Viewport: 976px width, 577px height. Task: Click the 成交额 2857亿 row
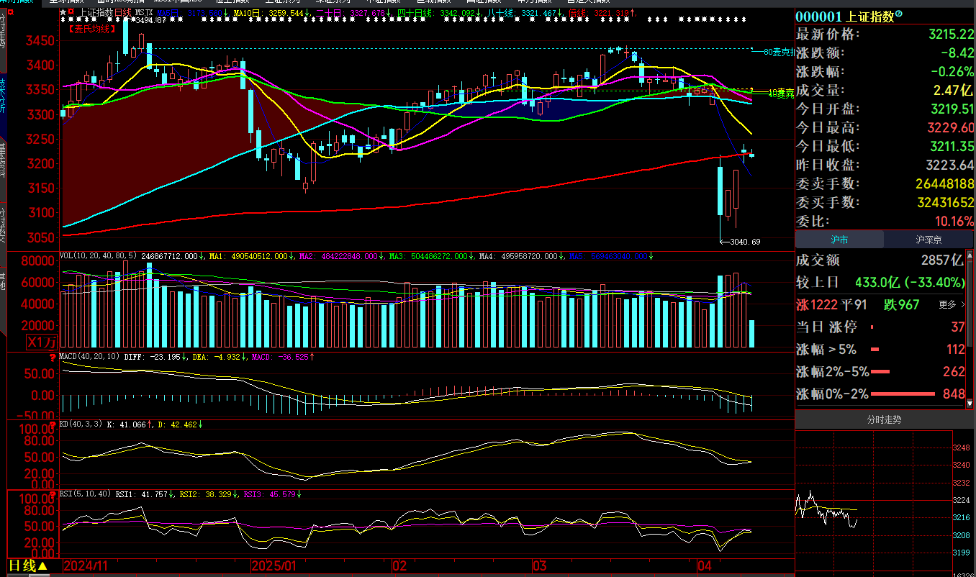pos(881,260)
